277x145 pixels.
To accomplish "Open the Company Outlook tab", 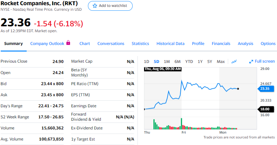I will pyautogui.click(x=47, y=44).
